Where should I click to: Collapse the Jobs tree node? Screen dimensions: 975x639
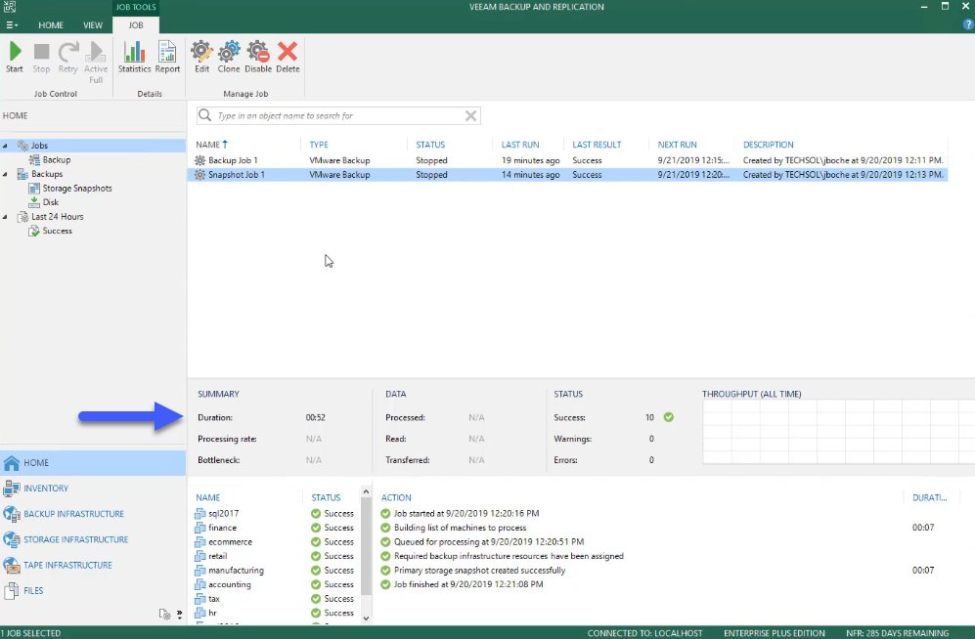pyautogui.click(x=5, y=146)
